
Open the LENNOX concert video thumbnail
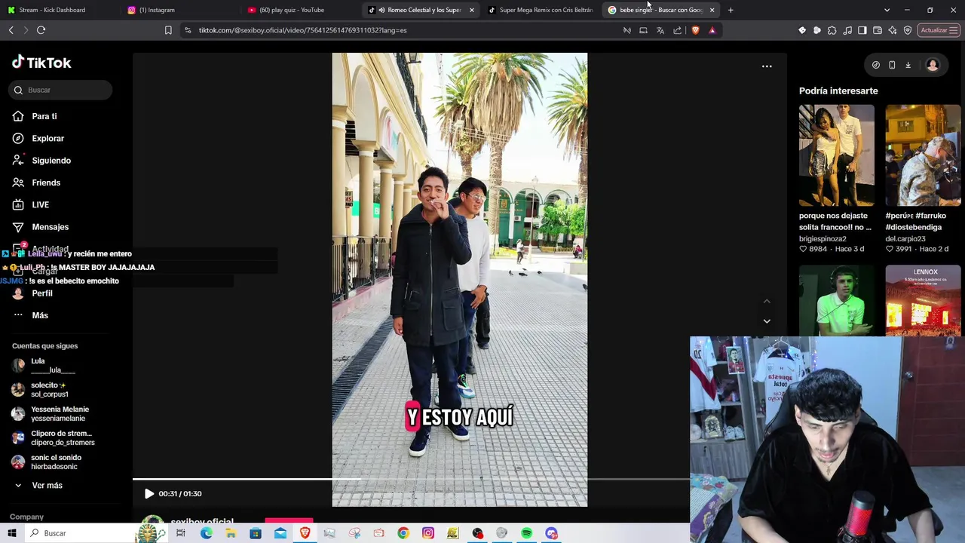923,300
